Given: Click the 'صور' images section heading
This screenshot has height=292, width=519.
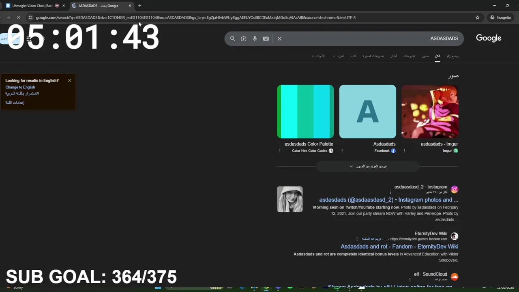Looking at the screenshot, I should 453,76.
